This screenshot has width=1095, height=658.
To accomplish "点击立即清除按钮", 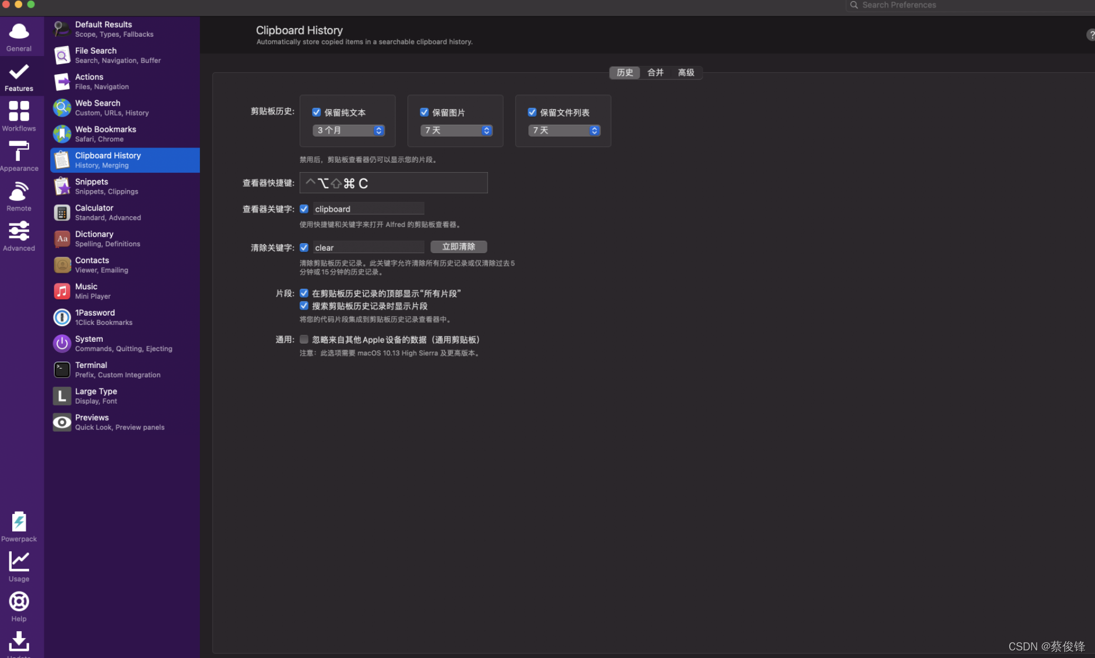I will click(459, 246).
